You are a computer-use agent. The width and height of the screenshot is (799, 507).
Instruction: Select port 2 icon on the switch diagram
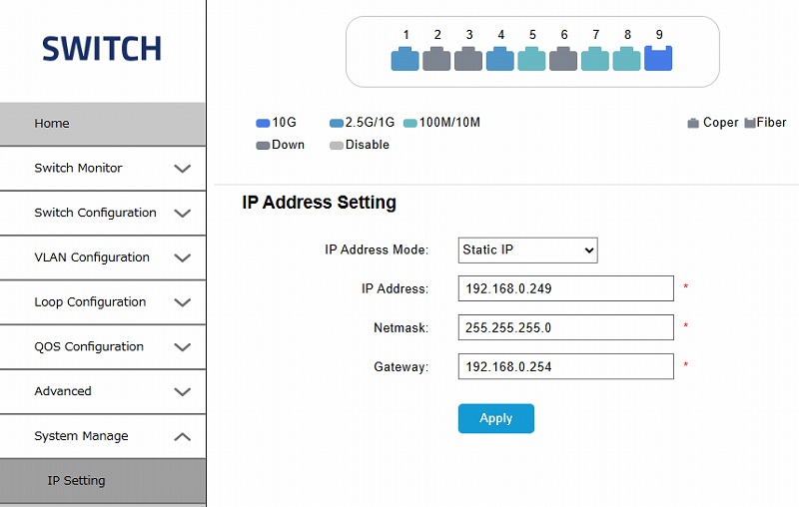[x=436, y=59]
